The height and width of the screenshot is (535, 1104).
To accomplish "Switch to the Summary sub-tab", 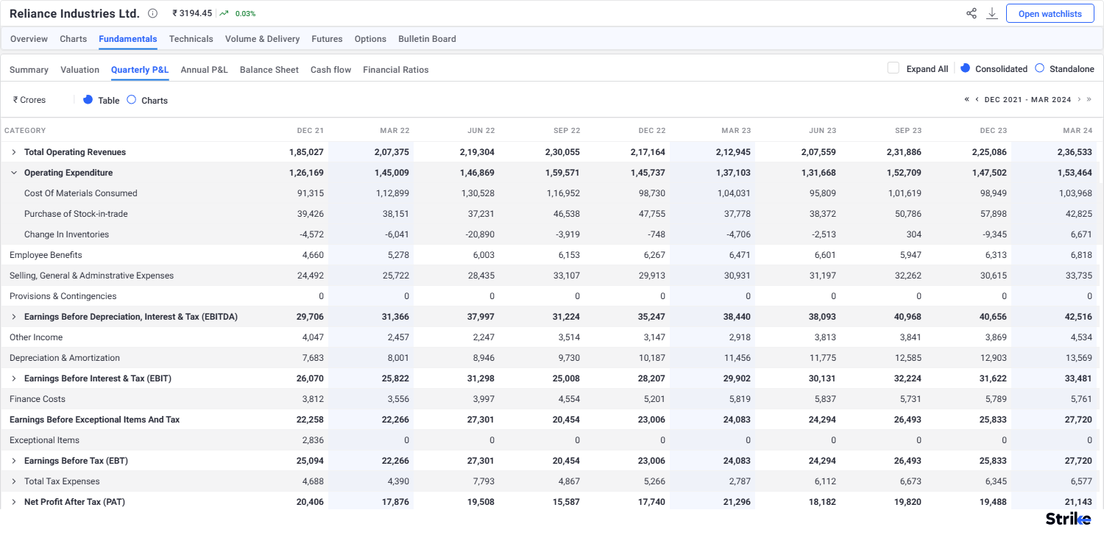I will (29, 70).
